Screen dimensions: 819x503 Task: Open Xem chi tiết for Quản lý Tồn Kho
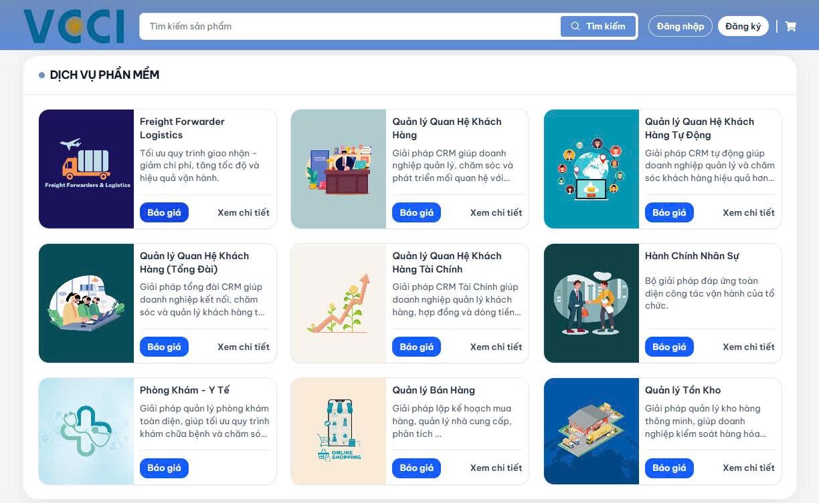(748, 468)
